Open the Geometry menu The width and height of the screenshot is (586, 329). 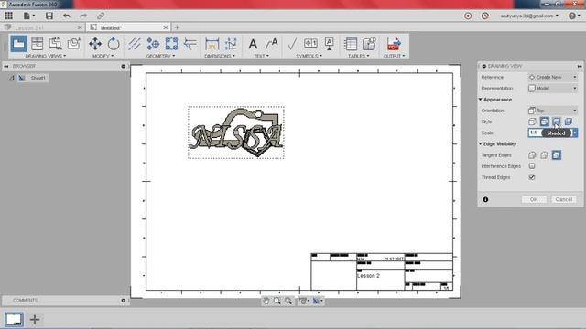pos(160,56)
